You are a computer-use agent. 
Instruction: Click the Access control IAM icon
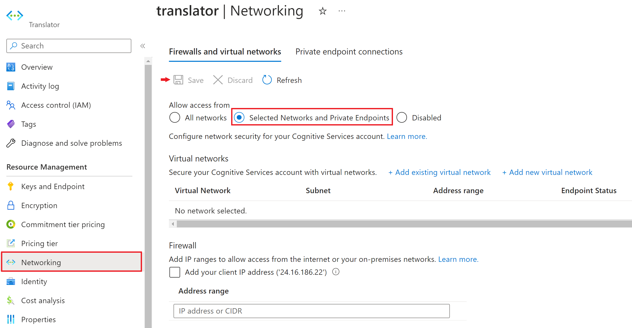coord(12,105)
